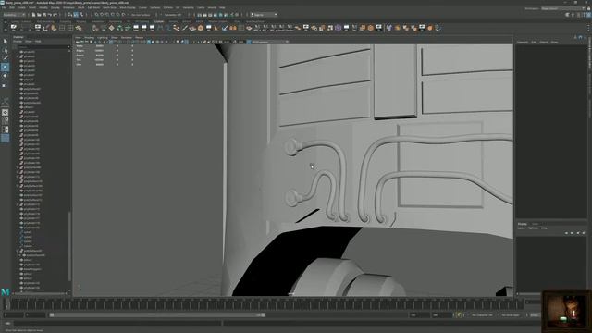Pick the Paint Selection tool
Viewport: 592px width, 333px height.
tap(5, 58)
